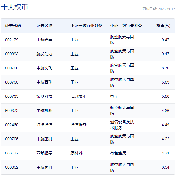Select the name 中航机载
177x176 pixels.
[x=44, y=111]
